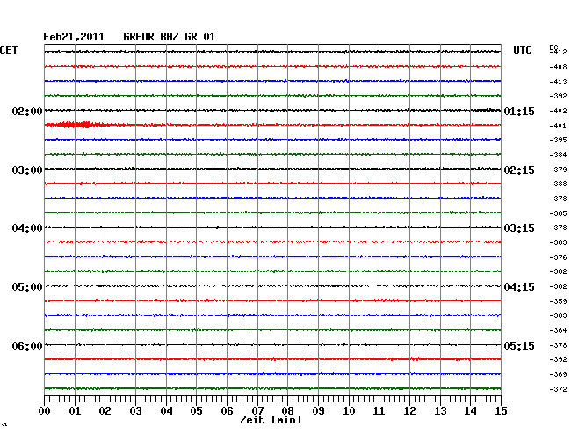Select the DC offset value -369
The width and height of the screenshot is (571, 434).
558,374
